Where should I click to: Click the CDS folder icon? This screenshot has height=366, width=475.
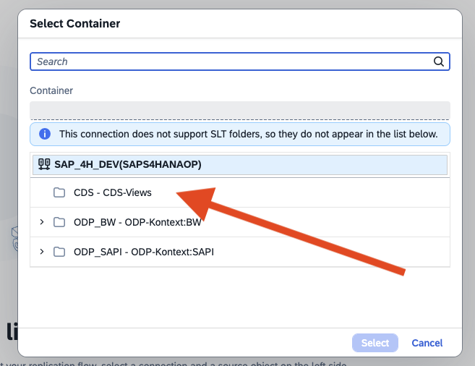(x=59, y=193)
